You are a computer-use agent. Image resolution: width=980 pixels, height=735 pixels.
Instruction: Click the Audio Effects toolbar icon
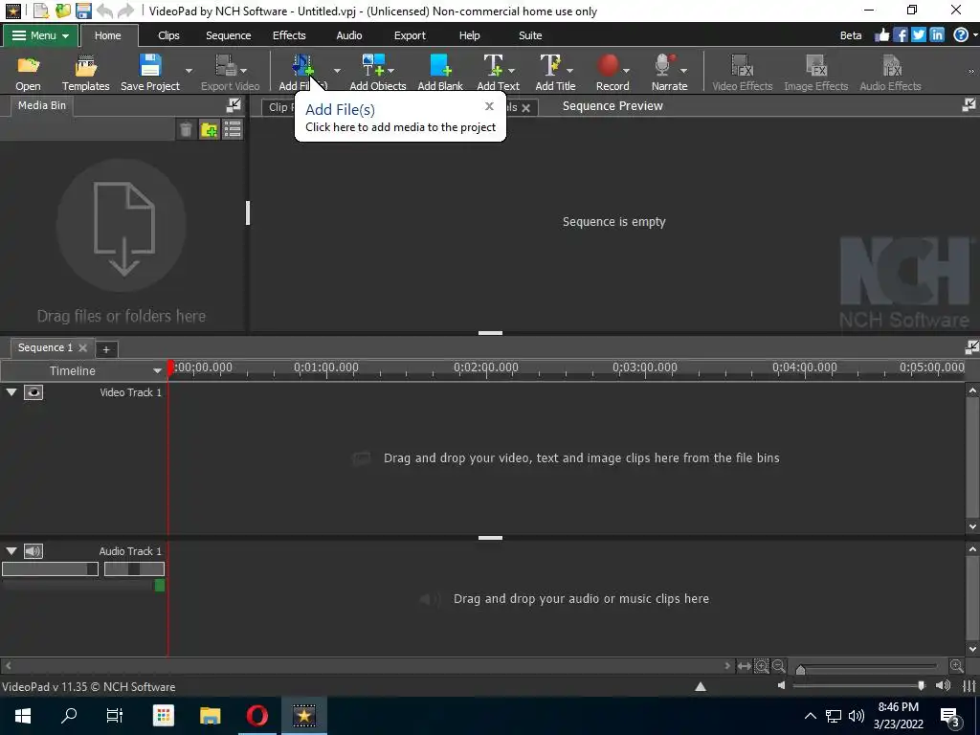pos(891,65)
